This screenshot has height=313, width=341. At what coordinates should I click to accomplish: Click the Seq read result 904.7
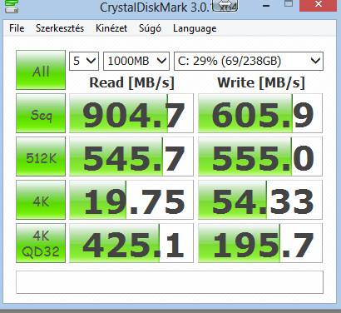pos(131,113)
